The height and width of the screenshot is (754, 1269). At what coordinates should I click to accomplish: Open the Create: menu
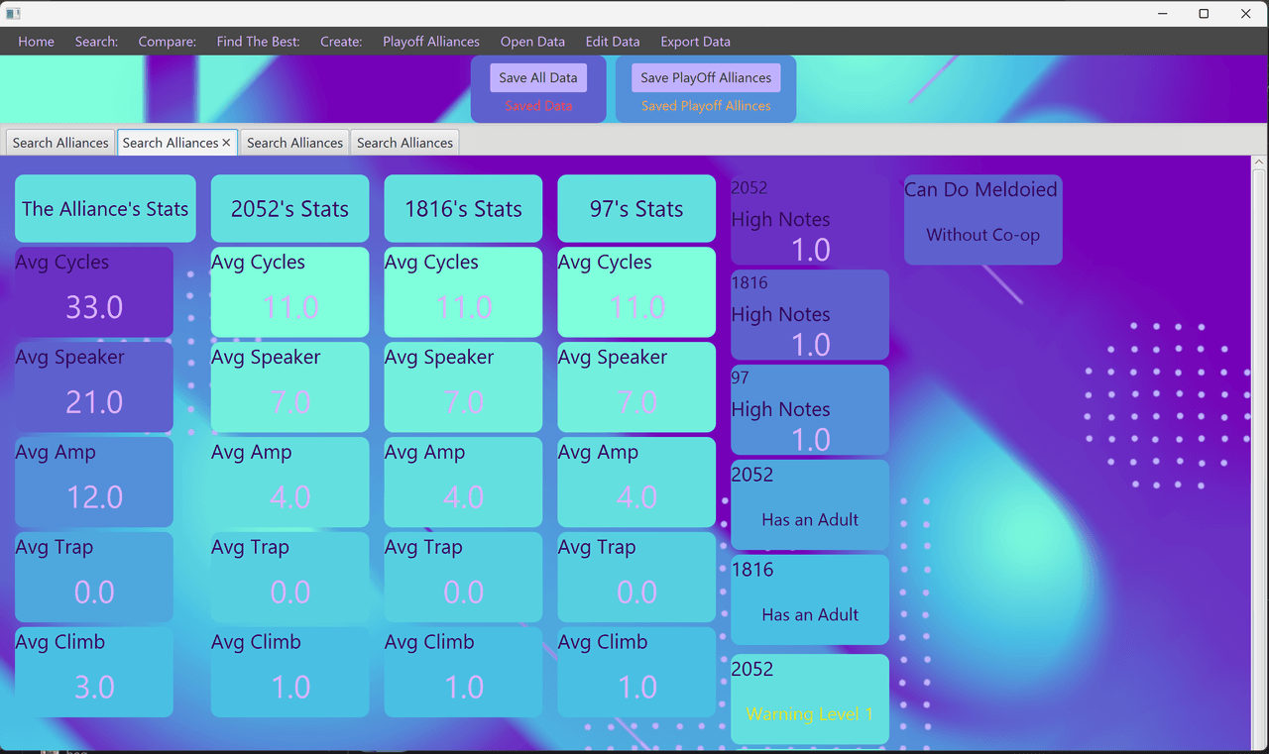[341, 42]
